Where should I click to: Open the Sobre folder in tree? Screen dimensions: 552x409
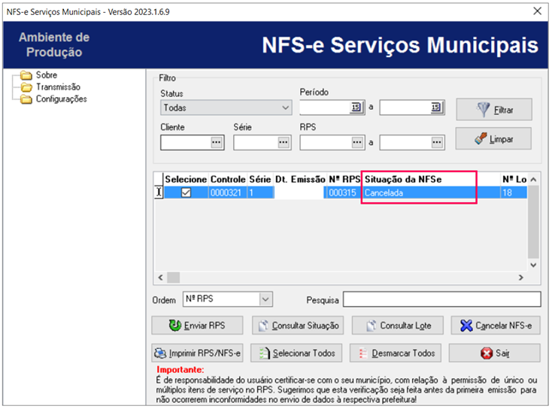(46, 75)
